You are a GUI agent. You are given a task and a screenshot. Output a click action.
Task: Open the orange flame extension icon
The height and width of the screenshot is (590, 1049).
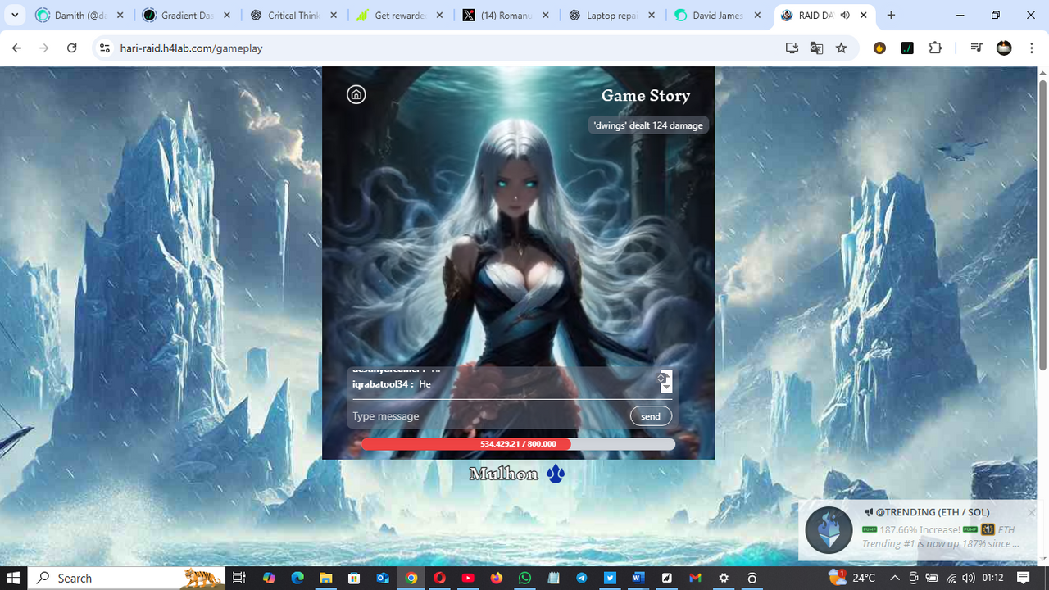coord(879,48)
